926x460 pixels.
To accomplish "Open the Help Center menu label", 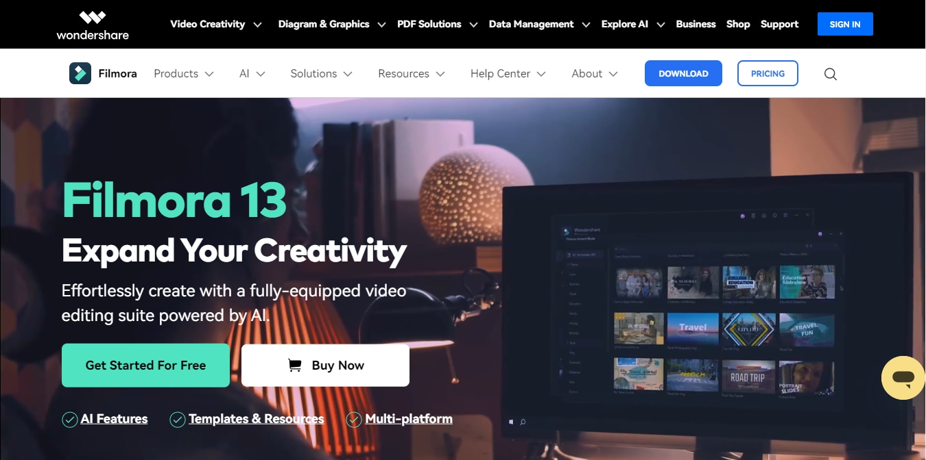I will click(x=500, y=73).
